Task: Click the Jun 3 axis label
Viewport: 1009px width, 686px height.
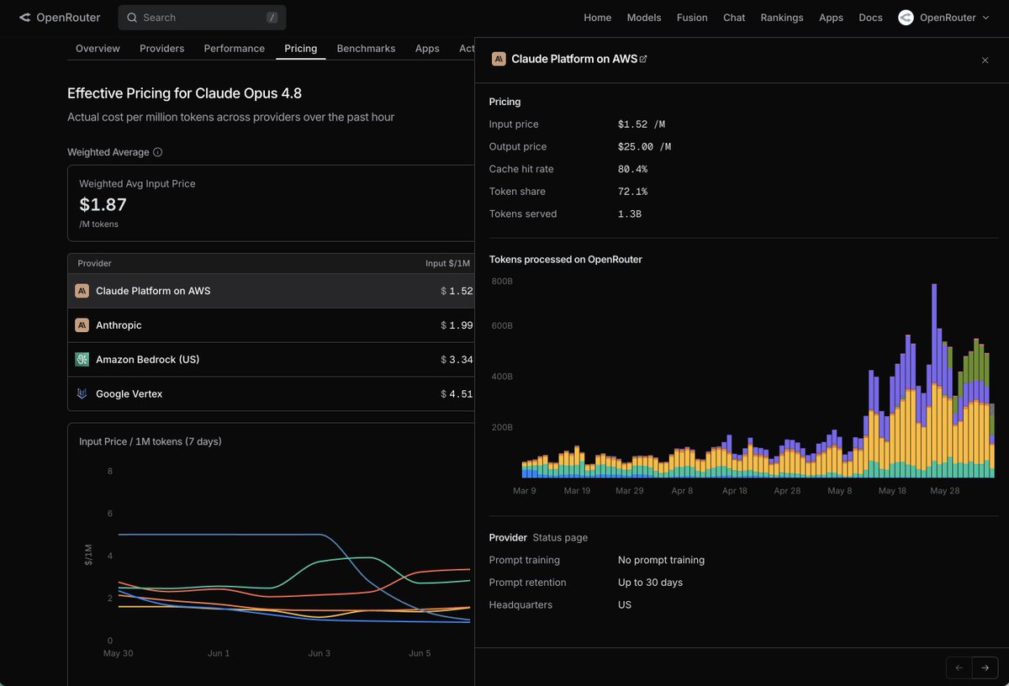Action: pos(320,653)
